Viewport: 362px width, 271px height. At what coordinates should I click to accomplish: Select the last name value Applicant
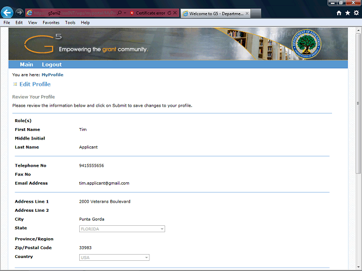(88, 147)
